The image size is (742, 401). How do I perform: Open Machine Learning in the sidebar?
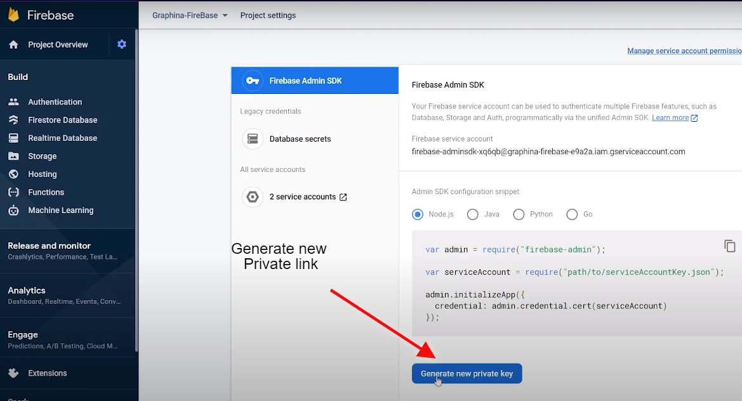click(x=60, y=211)
